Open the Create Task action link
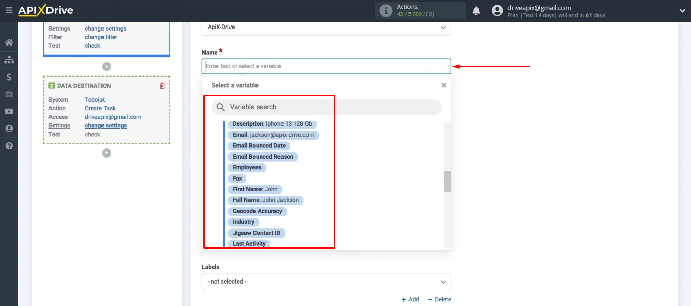Image resolution: width=691 pixels, height=306 pixels. click(100, 108)
